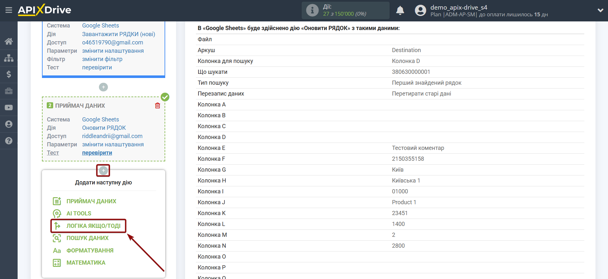
Task: Select ПРИЙМАЧ ДАНИХ in next action menu
Action: tap(91, 201)
